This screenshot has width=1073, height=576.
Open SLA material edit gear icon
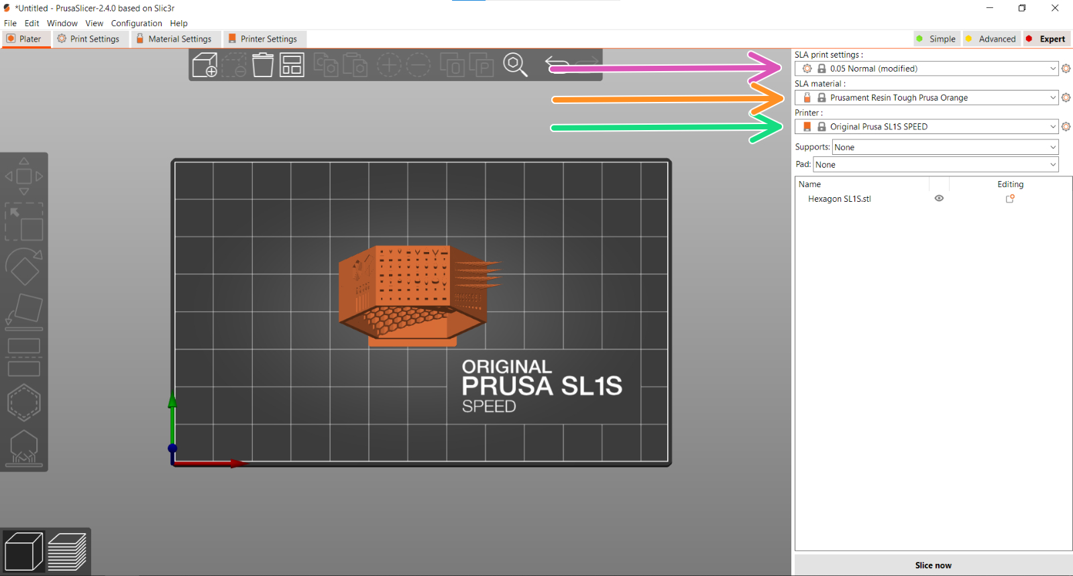[x=1066, y=98]
